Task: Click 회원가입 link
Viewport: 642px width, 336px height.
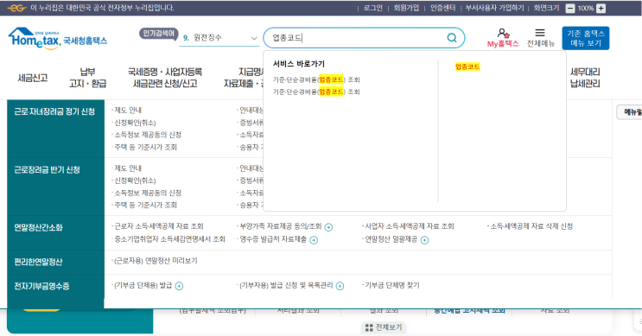Action: (x=406, y=8)
